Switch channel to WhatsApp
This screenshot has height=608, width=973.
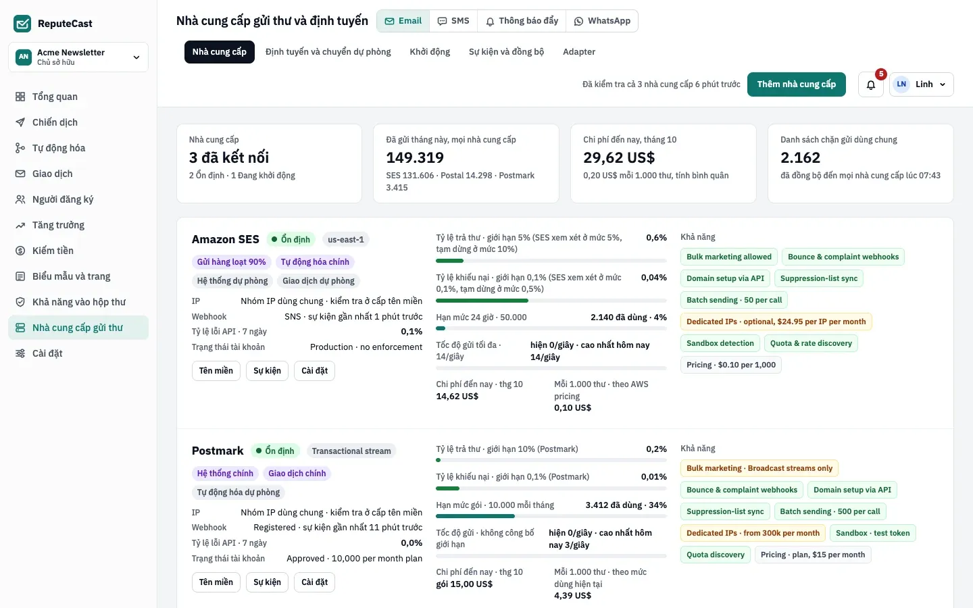pyautogui.click(x=602, y=21)
